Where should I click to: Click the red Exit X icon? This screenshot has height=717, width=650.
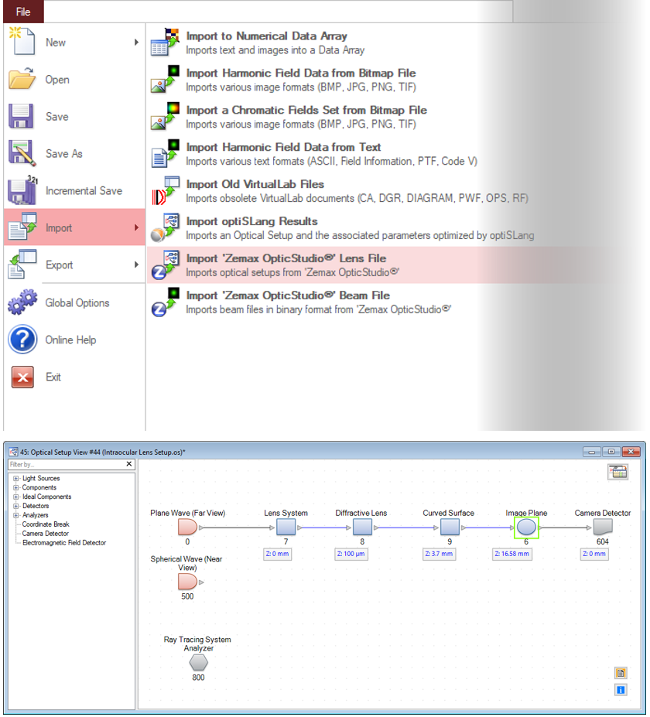click(22, 377)
